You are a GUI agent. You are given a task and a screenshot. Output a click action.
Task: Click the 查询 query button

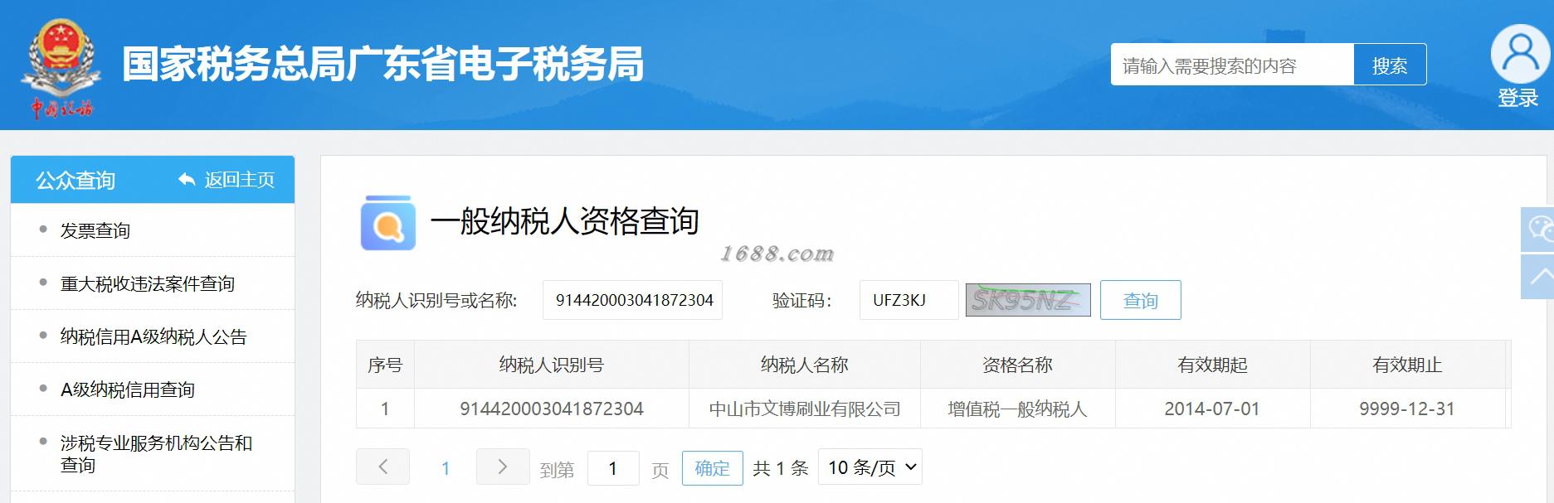pos(1140,300)
